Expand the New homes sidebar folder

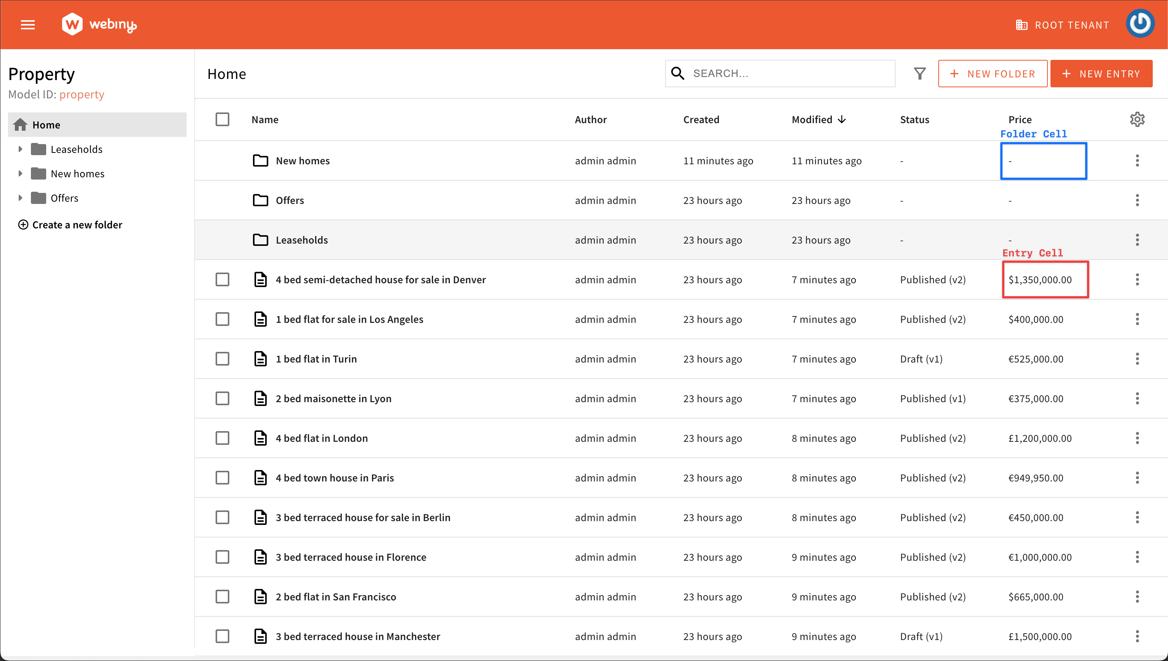coord(20,173)
